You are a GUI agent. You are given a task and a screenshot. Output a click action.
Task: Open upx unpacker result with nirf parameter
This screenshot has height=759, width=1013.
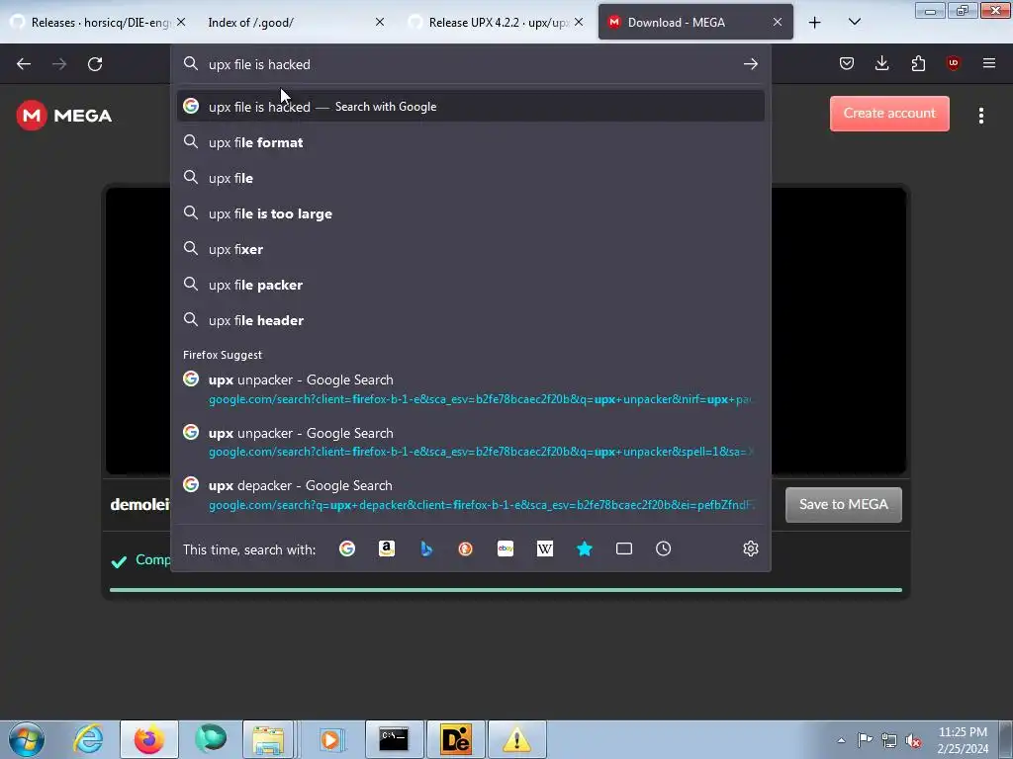470,389
